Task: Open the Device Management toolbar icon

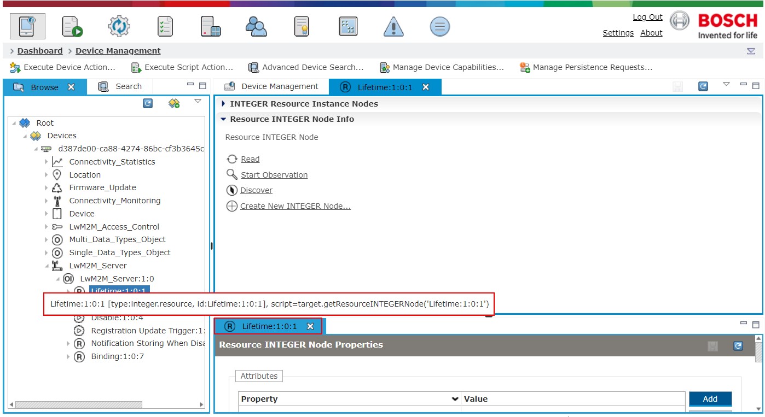Action: pyautogui.click(x=27, y=26)
